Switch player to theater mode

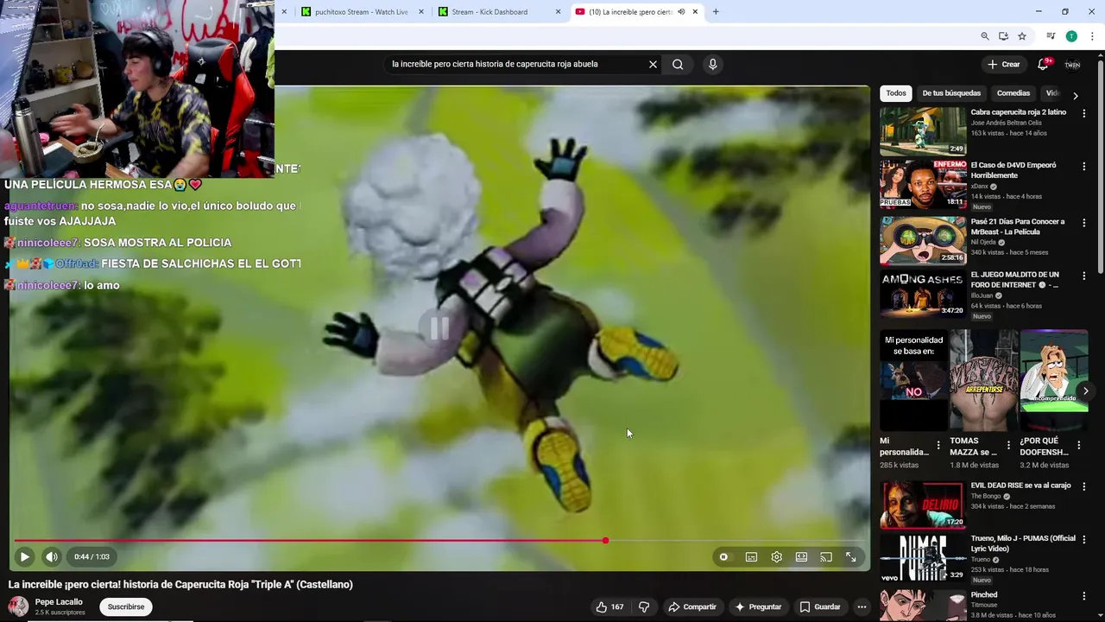coord(801,557)
